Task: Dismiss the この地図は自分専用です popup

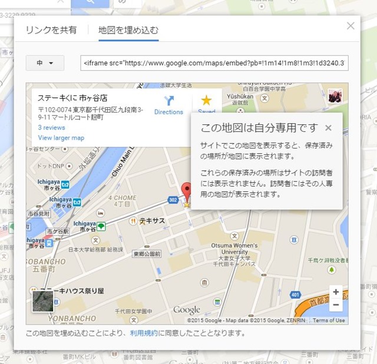Action: (328, 128)
